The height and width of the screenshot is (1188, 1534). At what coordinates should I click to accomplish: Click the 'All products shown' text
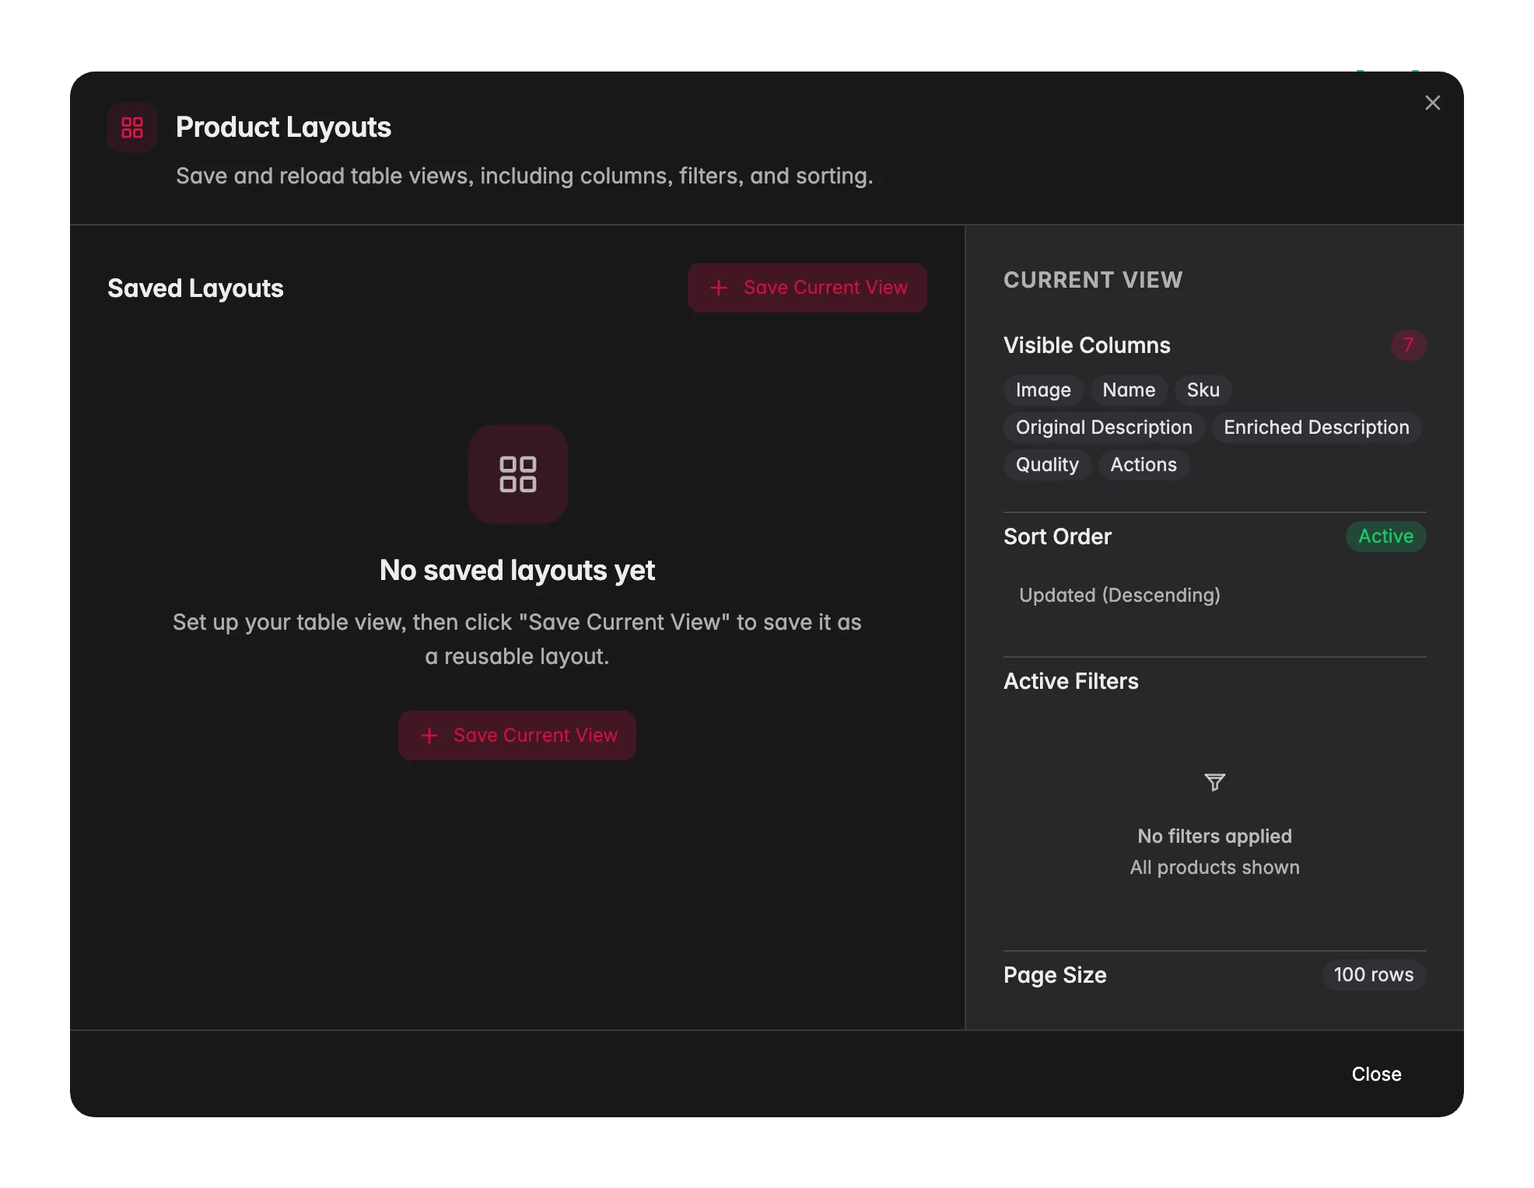coord(1214,868)
